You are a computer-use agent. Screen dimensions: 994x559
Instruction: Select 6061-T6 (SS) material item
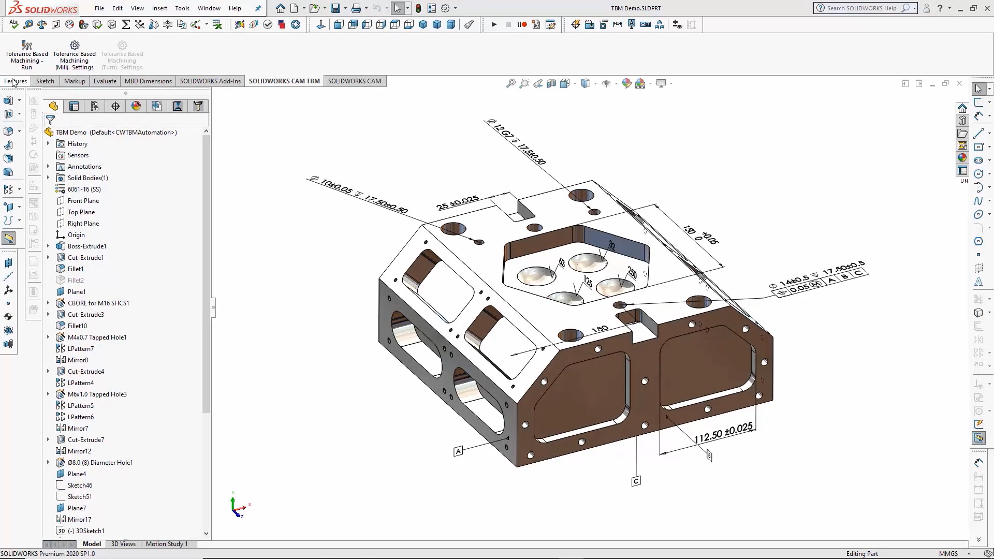pyautogui.click(x=84, y=189)
